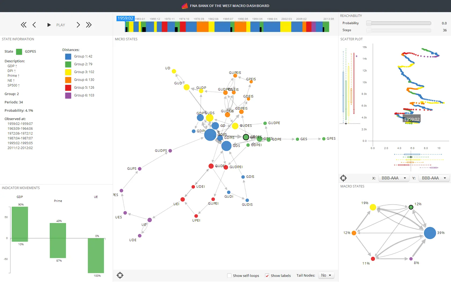This screenshot has width=451, height=282.
Task: Open the Tail Nodes dropdown
Action: pos(326,275)
